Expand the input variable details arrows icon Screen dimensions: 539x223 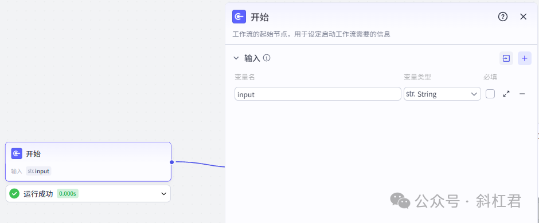coord(506,94)
